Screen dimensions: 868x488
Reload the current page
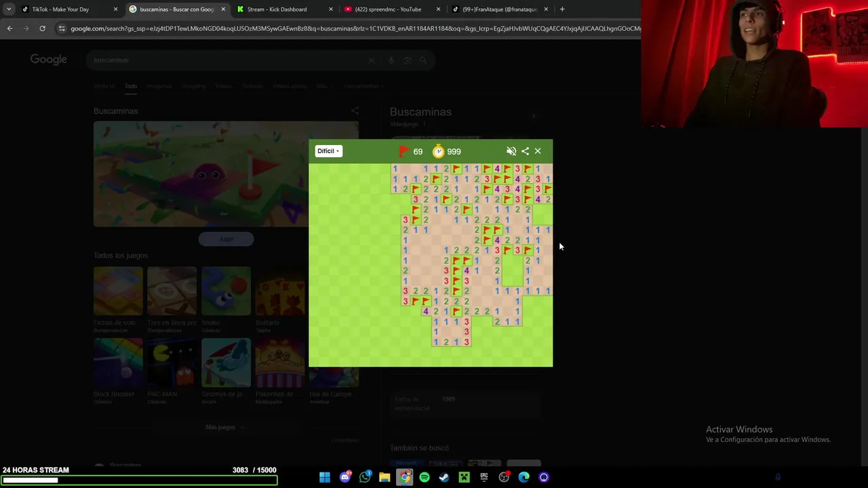point(42,28)
